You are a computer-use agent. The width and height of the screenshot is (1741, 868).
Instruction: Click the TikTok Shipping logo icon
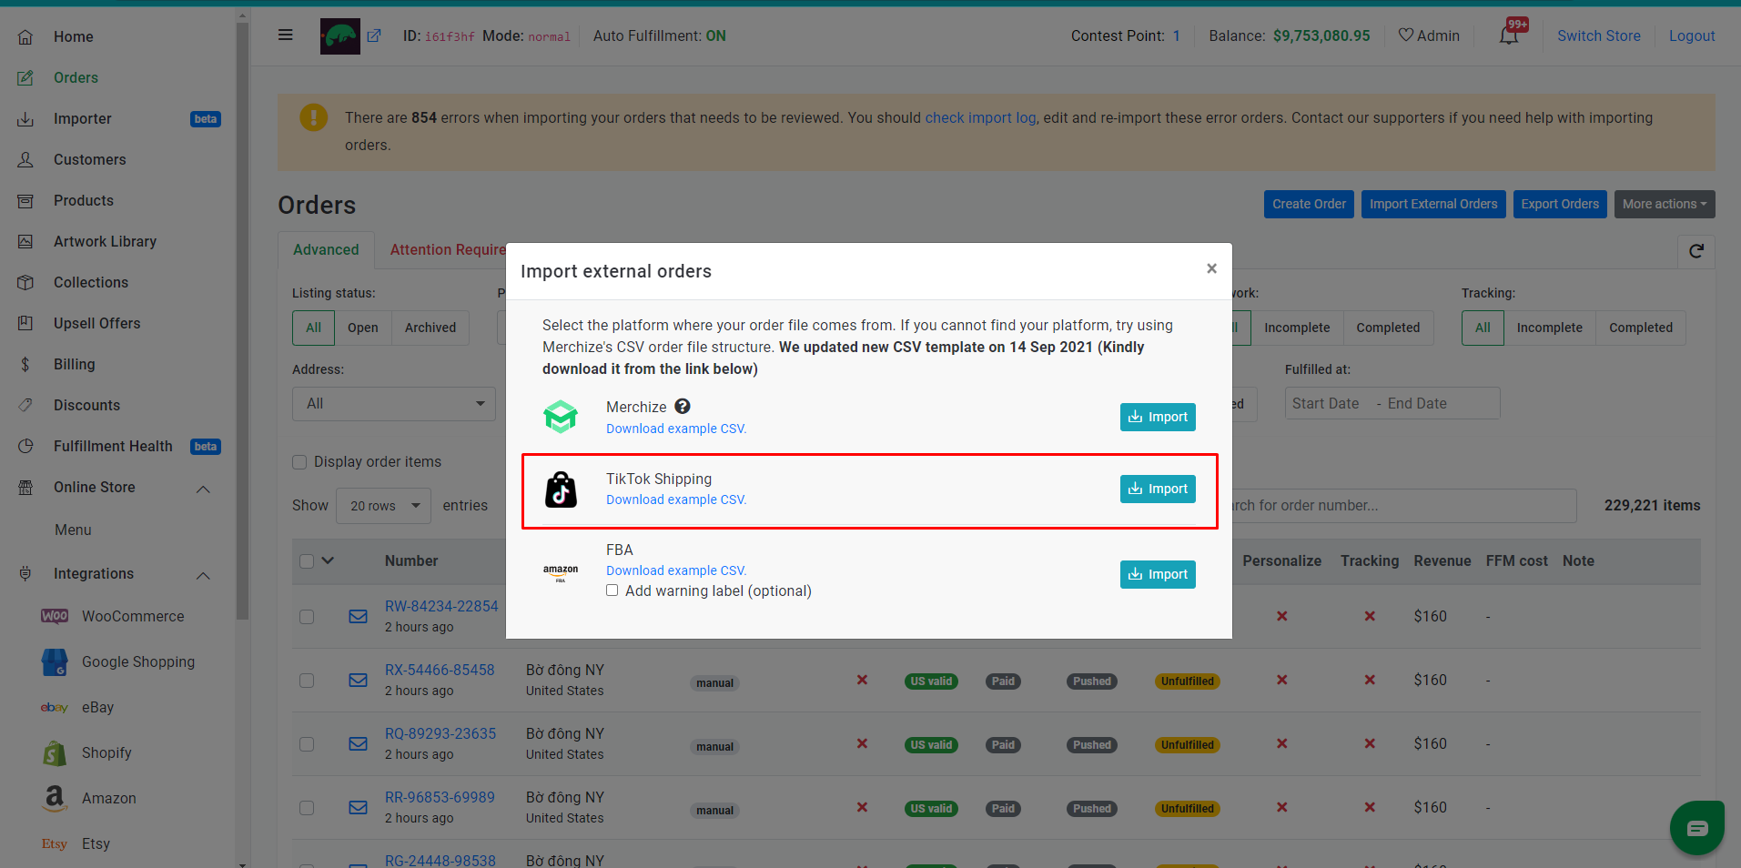(561, 490)
